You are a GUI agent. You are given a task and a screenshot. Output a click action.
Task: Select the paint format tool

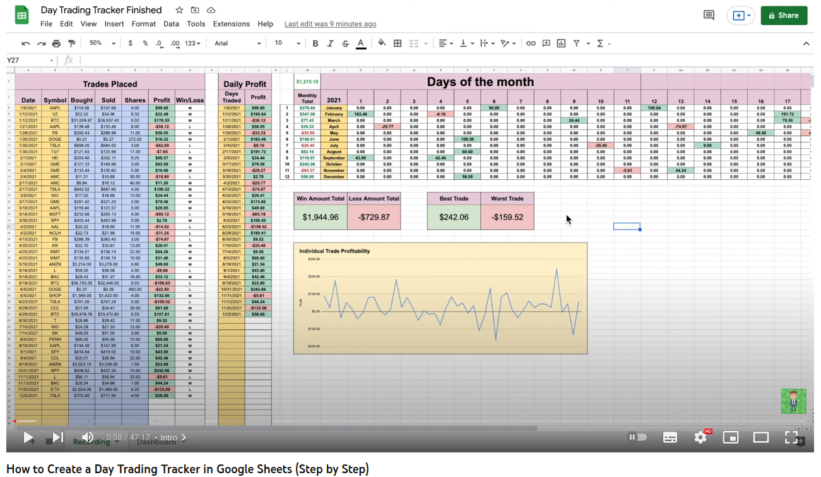(71, 44)
